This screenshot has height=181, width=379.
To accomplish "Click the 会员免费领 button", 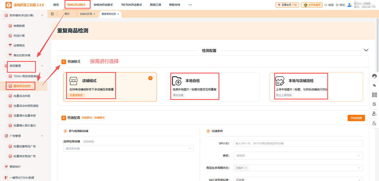I will click(312, 5).
